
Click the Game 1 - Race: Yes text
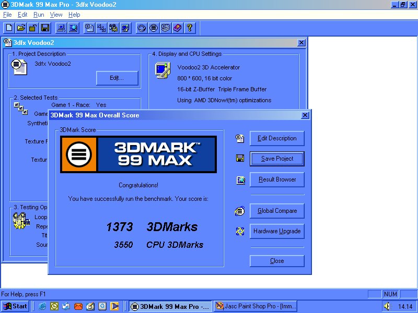(79, 105)
